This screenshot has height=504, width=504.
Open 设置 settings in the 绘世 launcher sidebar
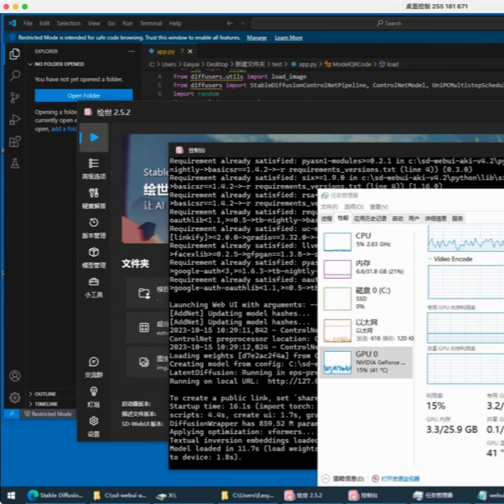(94, 427)
